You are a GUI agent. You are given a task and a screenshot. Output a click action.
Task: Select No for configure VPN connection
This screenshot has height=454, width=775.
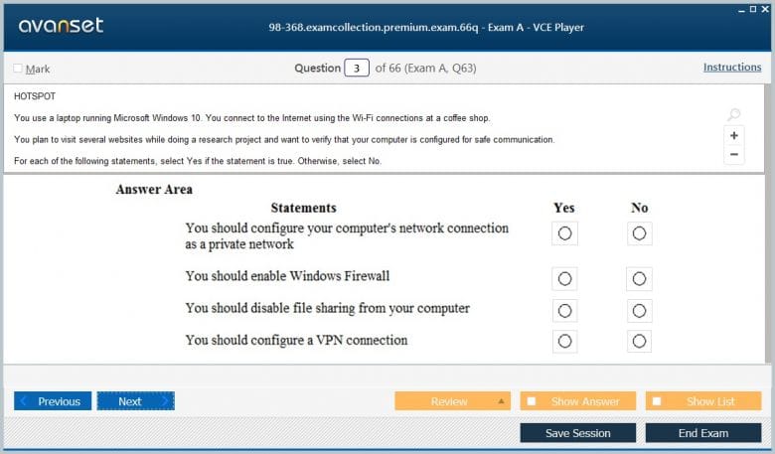[639, 342]
